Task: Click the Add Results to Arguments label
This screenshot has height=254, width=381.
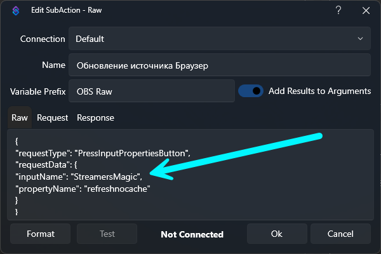Action: pos(319,91)
